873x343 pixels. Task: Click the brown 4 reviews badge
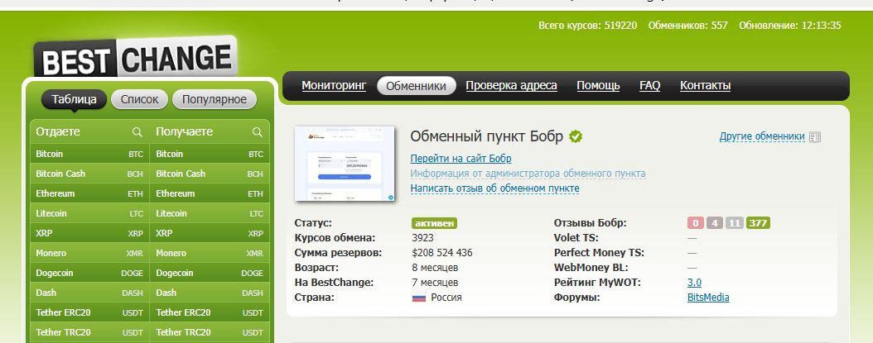[x=715, y=223]
